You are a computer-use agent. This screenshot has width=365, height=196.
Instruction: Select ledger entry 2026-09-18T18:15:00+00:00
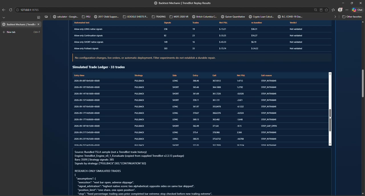click(x=200, y=126)
